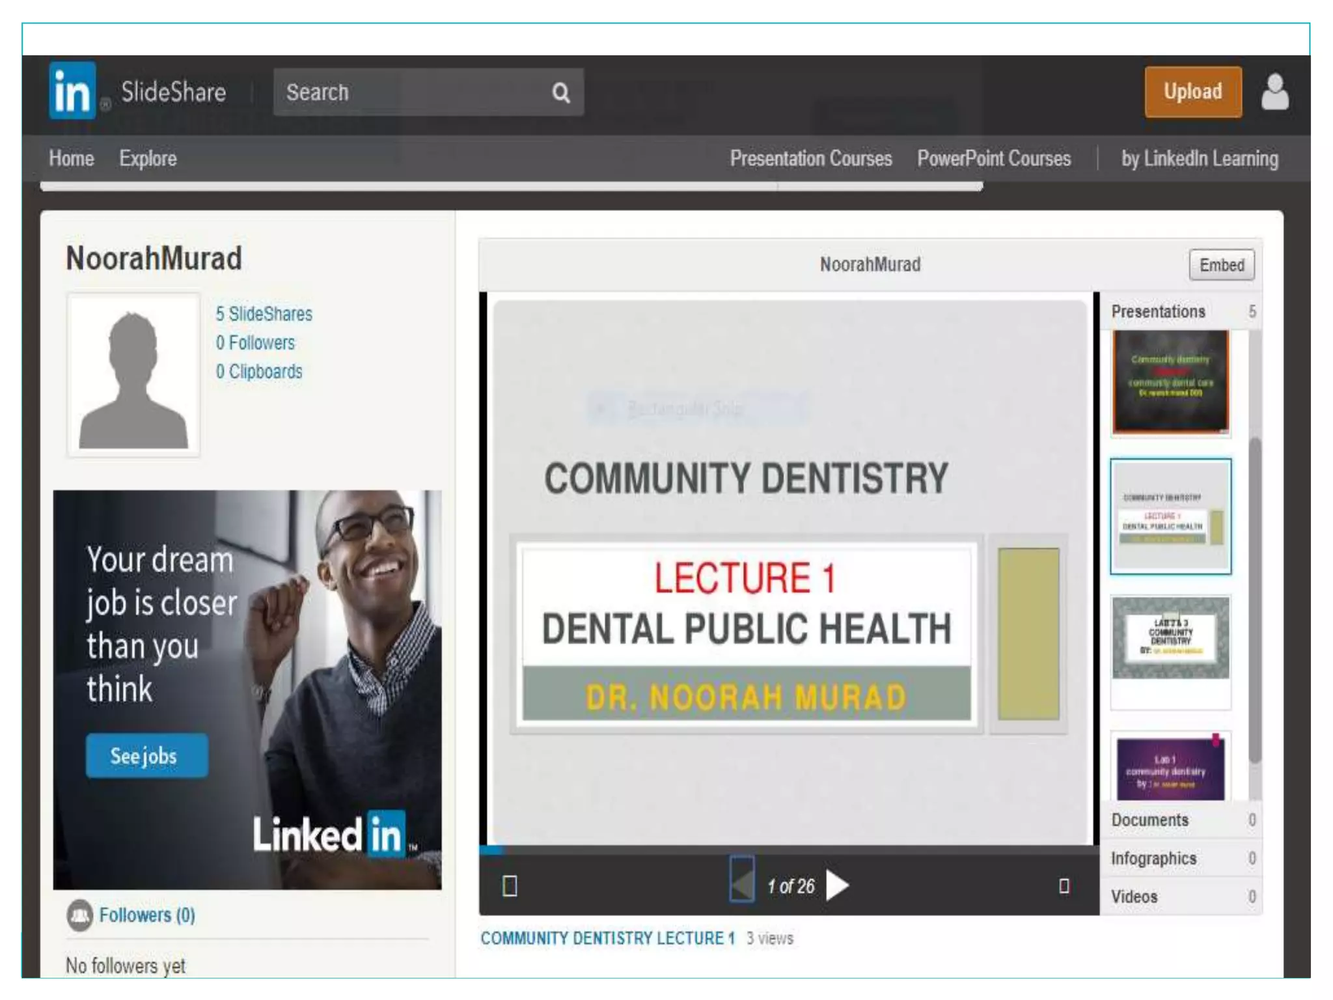The height and width of the screenshot is (1000, 1333).
Task: Open the user profile avatar icon
Action: [x=1274, y=92]
